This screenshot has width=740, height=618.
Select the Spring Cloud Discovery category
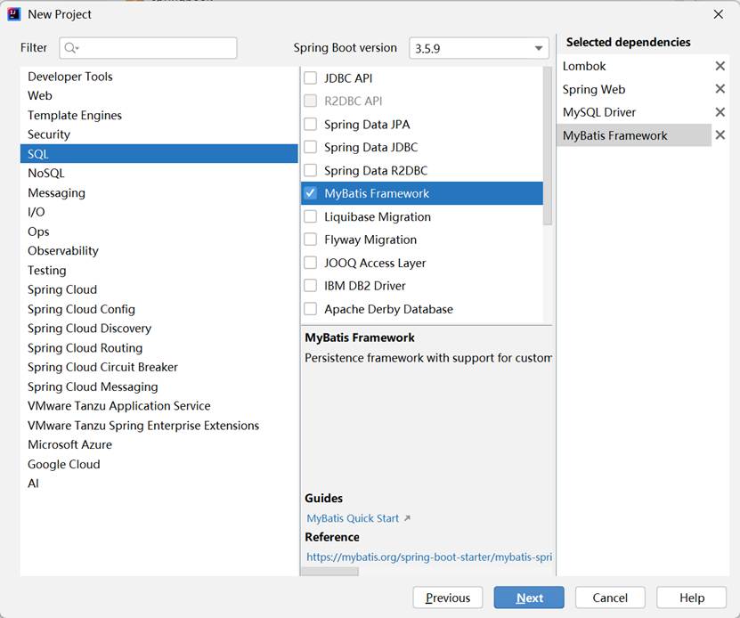[159, 329]
